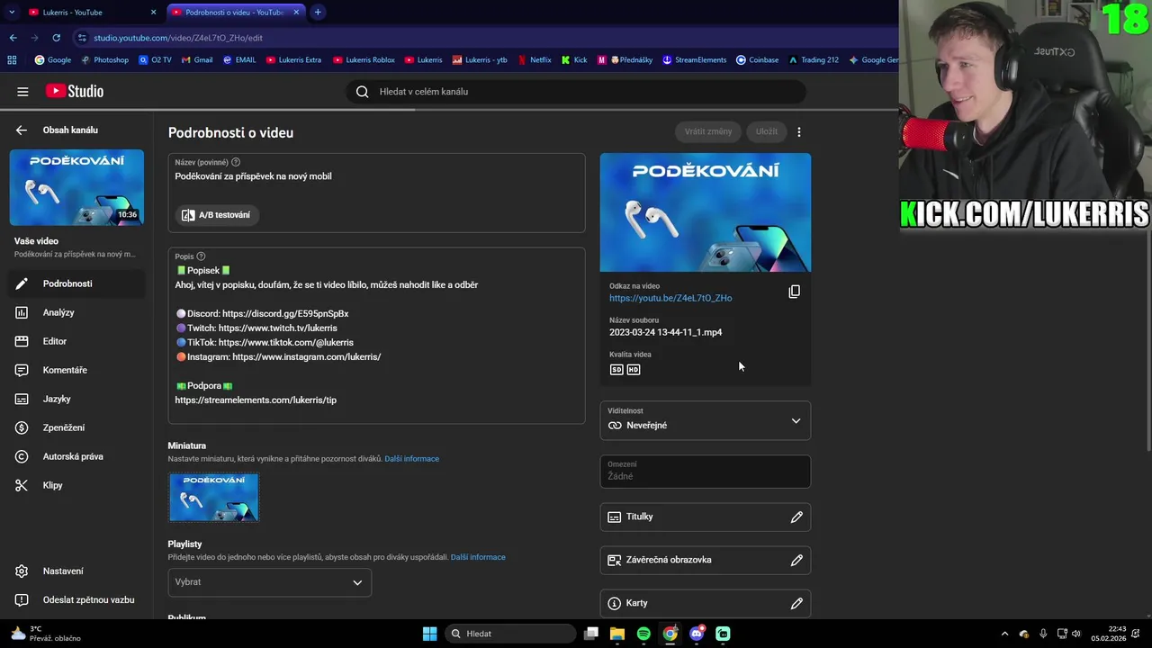1152x648 pixels.
Task: Click the YouTube Studio logo
Action: [75, 91]
